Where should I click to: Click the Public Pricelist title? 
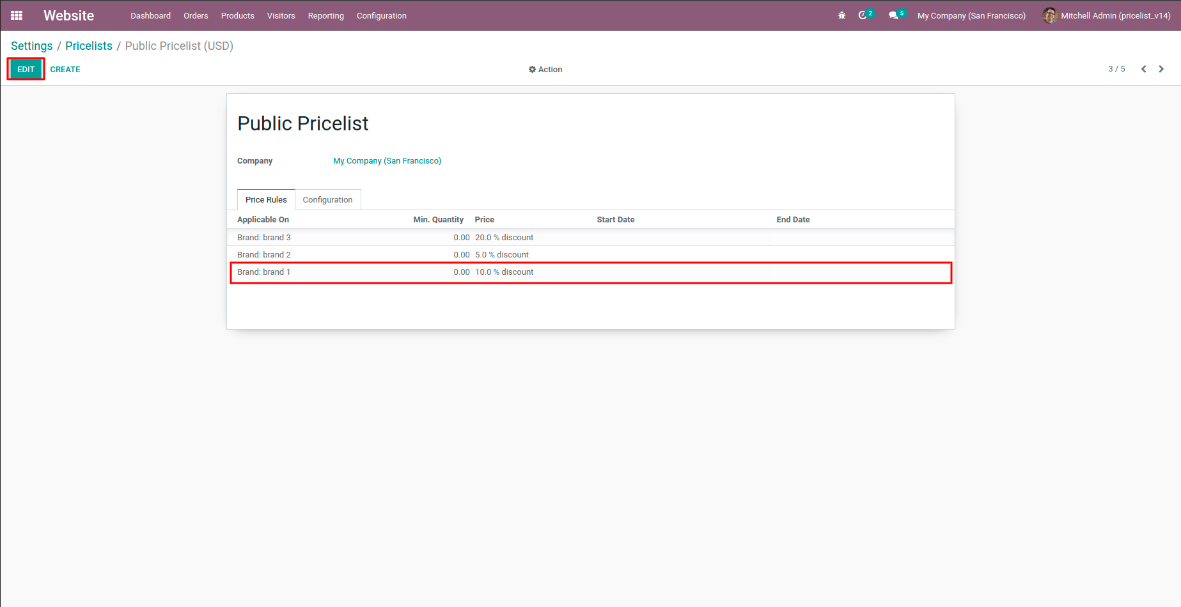click(302, 123)
